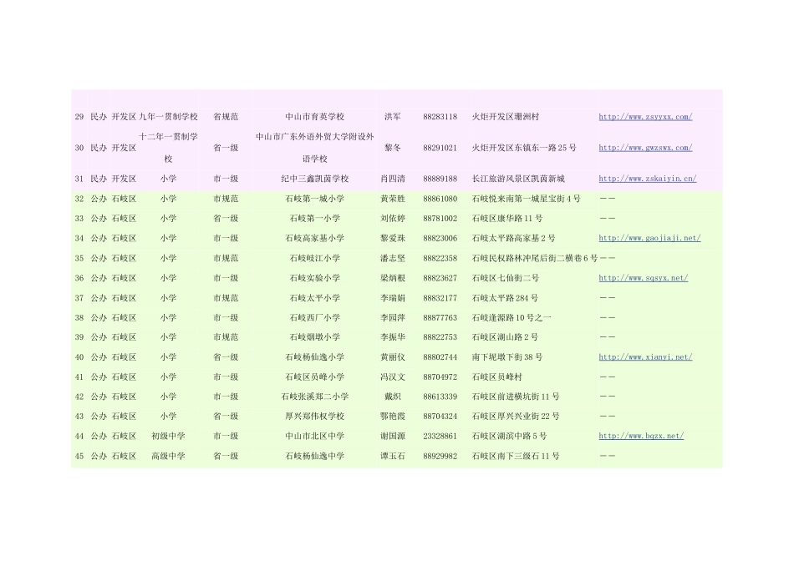Click the address 石岐区七仙街二号
Screen dimensions: 794x561
506,278
